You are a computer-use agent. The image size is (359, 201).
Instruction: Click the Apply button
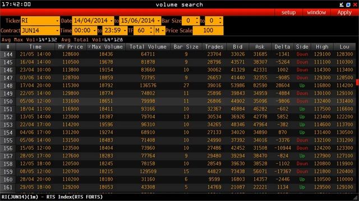point(344,12)
